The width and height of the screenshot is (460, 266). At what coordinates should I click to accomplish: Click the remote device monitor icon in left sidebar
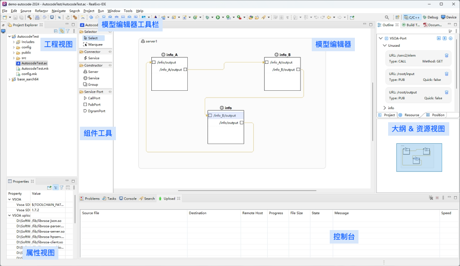tap(3, 31)
